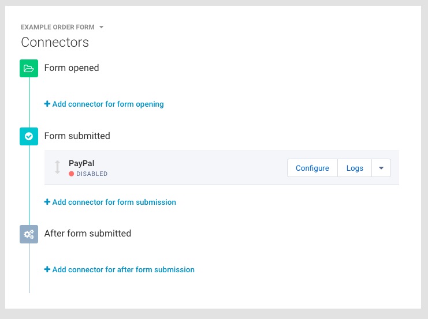Click the PayPal reorder arrows handle

[x=57, y=167]
